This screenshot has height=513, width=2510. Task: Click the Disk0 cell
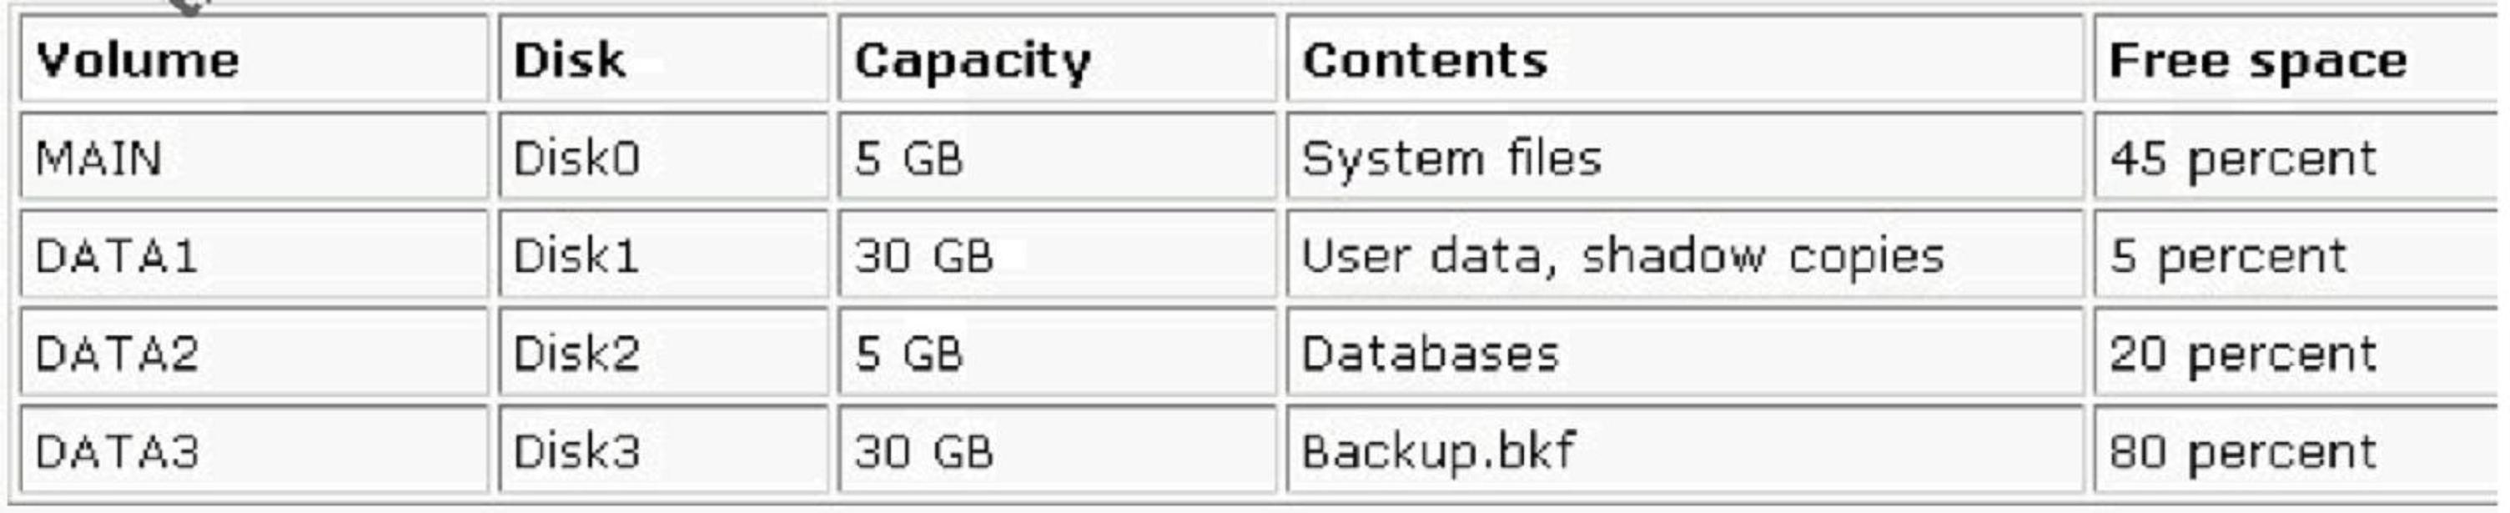577,158
